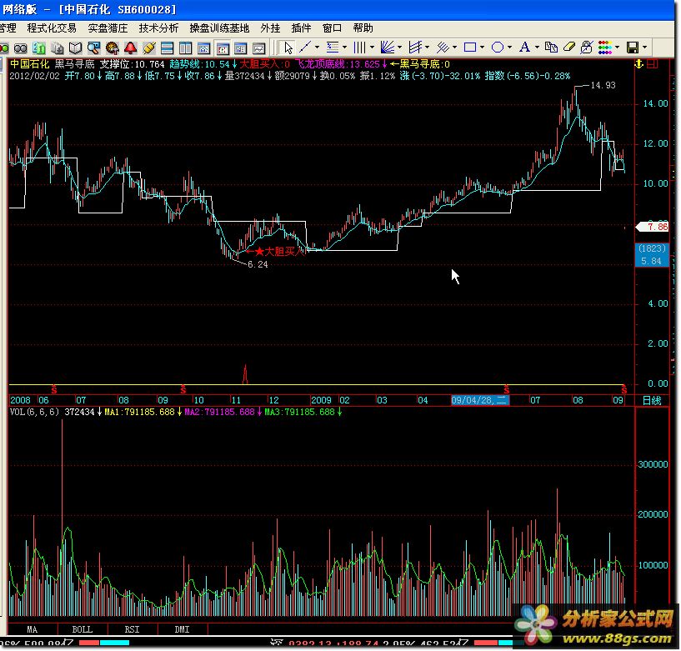Open the 帮助 menu

tap(363, 28)
